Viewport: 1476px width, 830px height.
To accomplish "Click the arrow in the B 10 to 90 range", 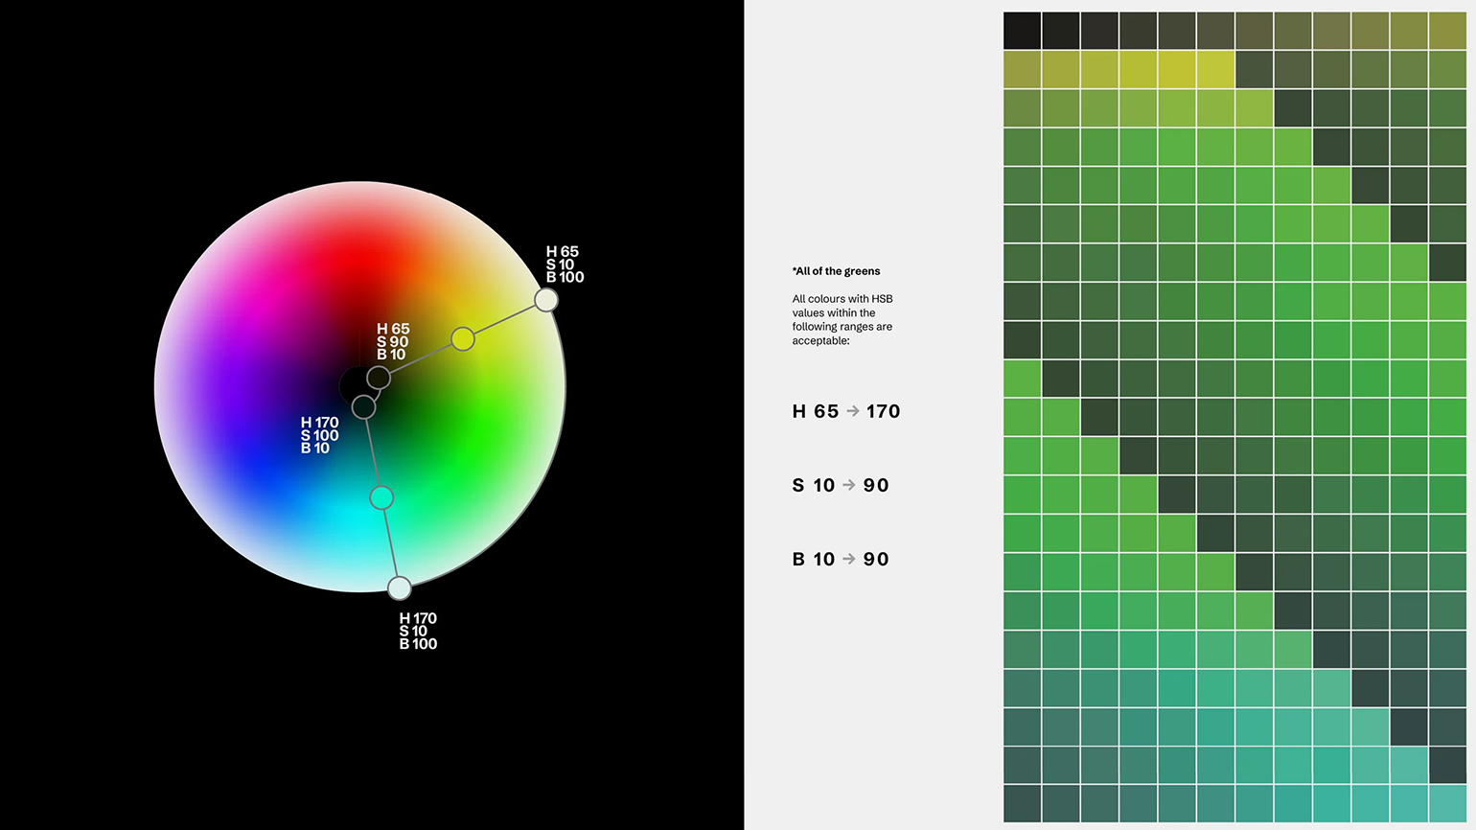I will (x=848, y=559).
